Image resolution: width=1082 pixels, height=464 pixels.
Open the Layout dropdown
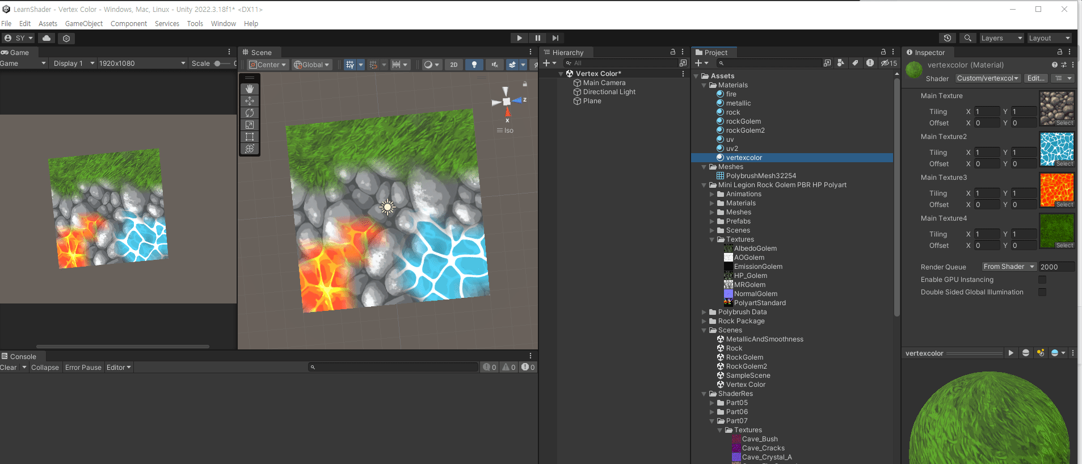tap(1050, 38)
